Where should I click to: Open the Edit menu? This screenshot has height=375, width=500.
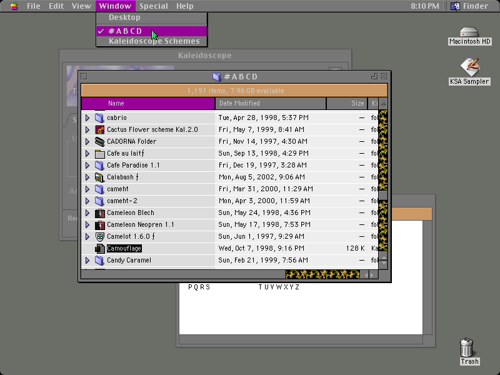tap(56, 6)
